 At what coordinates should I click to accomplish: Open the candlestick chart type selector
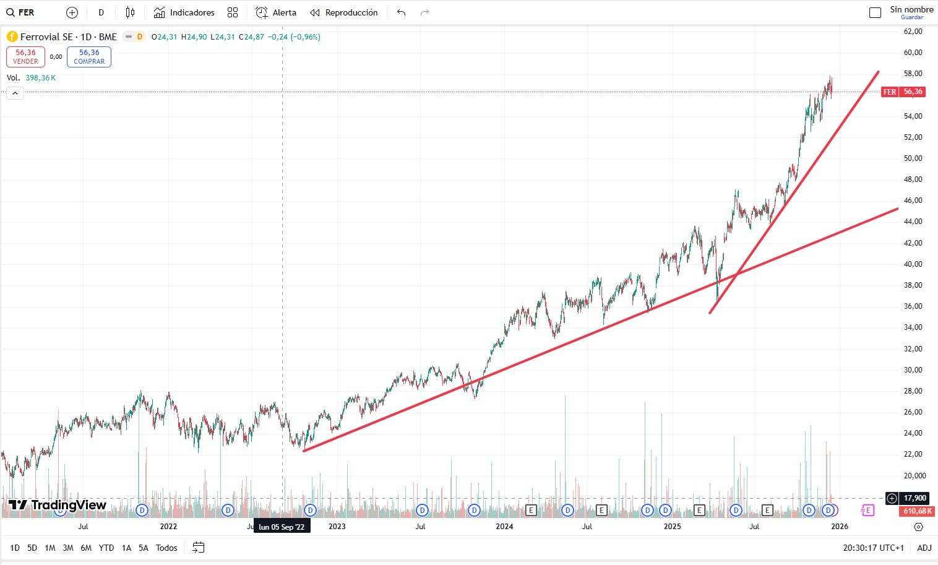click(x=130, y=12)
